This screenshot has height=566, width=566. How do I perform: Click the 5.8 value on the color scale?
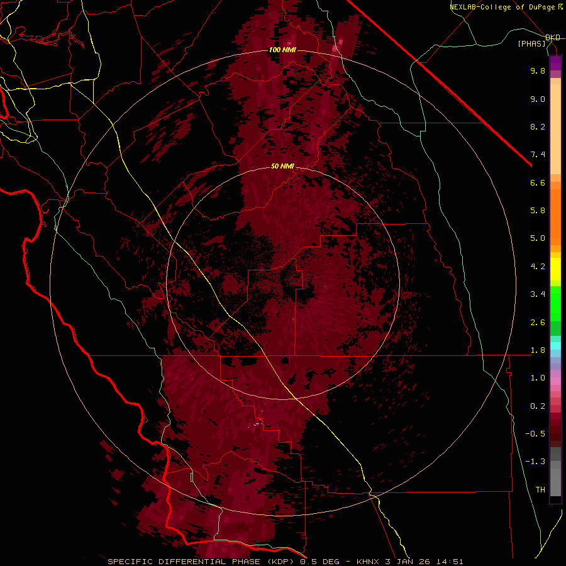click(538, 211)
